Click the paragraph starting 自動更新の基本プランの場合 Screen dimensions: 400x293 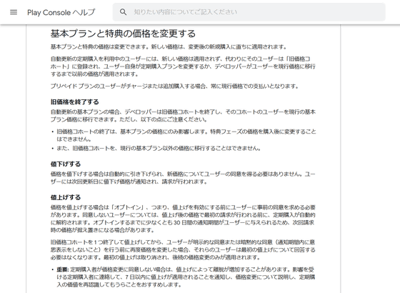tap(183, 116)
